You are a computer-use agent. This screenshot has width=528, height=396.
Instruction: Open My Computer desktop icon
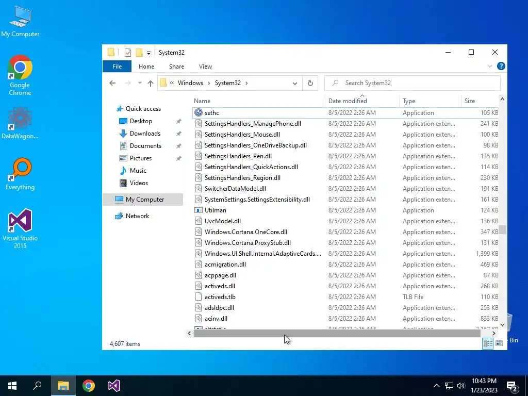click(20, 21)
